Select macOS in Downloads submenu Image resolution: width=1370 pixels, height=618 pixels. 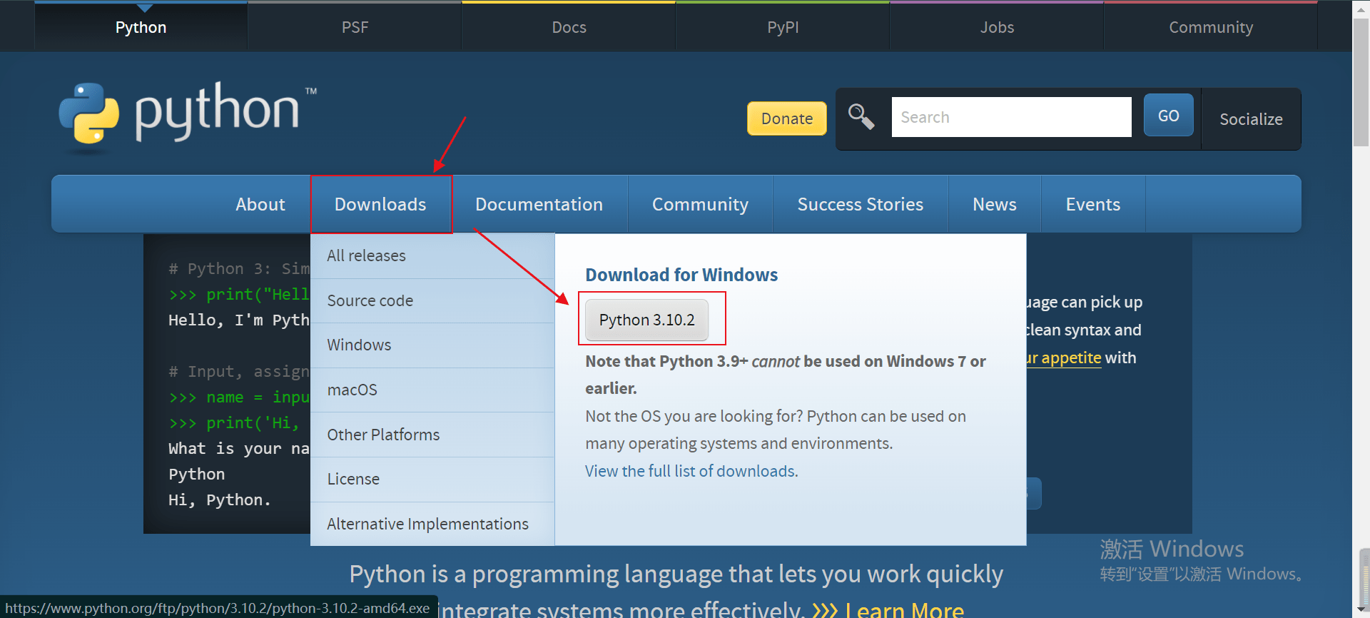point(432,390)
